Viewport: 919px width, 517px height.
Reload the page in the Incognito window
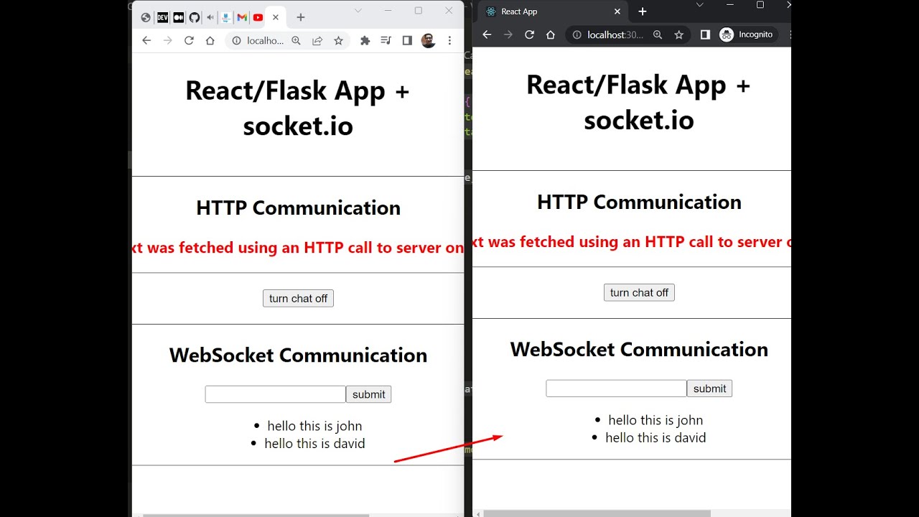(529, 34)
